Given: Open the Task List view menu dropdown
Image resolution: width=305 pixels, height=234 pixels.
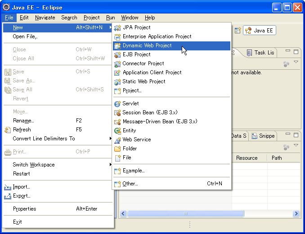Looking at the screenshot, I should [296, 62].
